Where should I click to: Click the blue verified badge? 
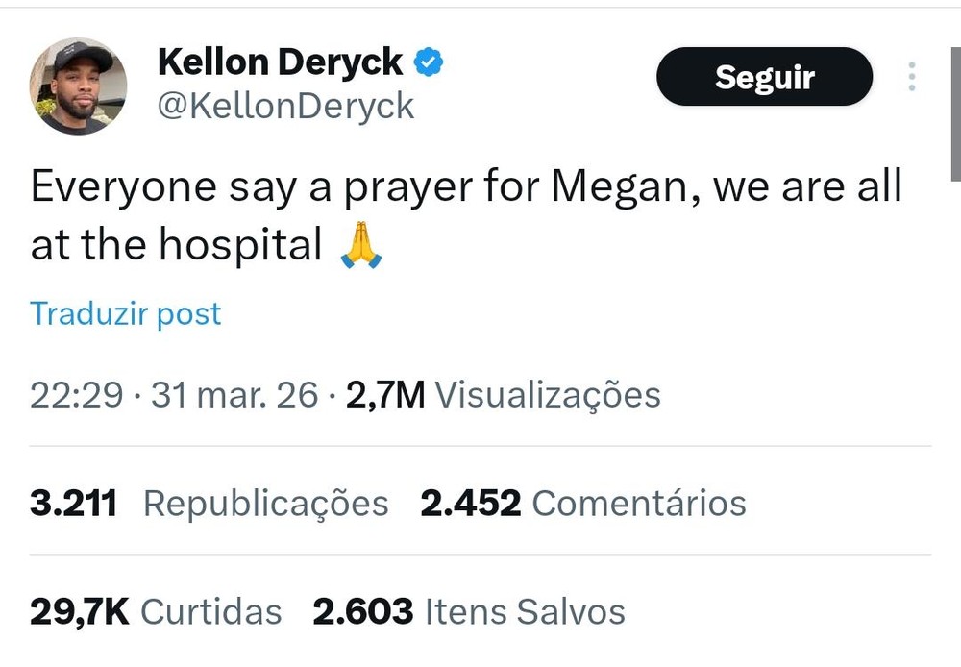(428, 62)
